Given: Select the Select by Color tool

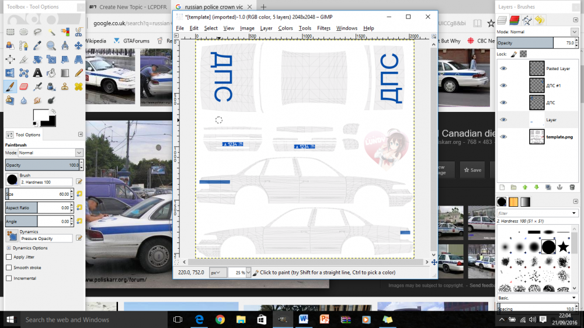Looking at the screenshot, I should click(65, 32).
